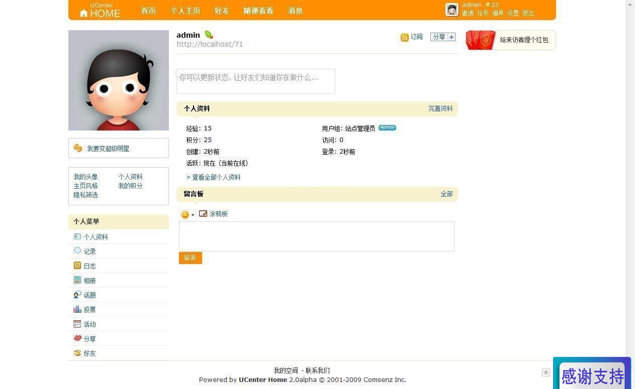635x389 pixels.
Task: Click 我的空间 footer link
Action: [x=286, y=370]
